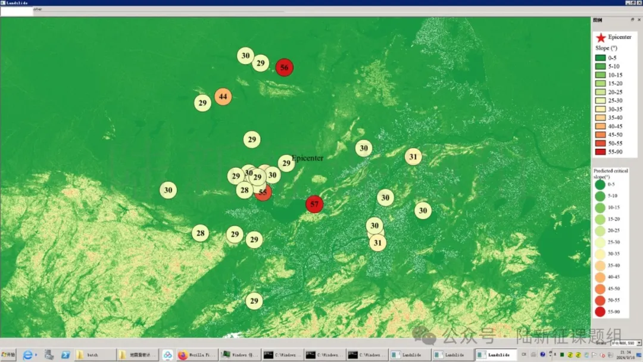Click the Server Manager quick launch icon
643x362 pixels.
tap(49, 355)
